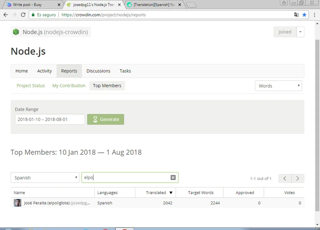Open the Home project tab
This screenshot has width=320, height=230.
pos(22,71)
